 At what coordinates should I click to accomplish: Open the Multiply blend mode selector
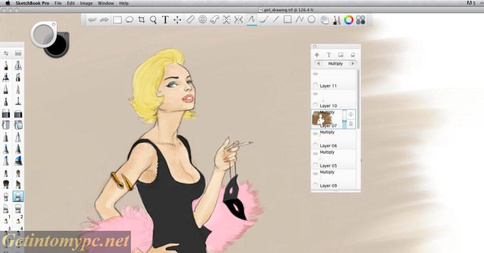(x=336, y=63)
